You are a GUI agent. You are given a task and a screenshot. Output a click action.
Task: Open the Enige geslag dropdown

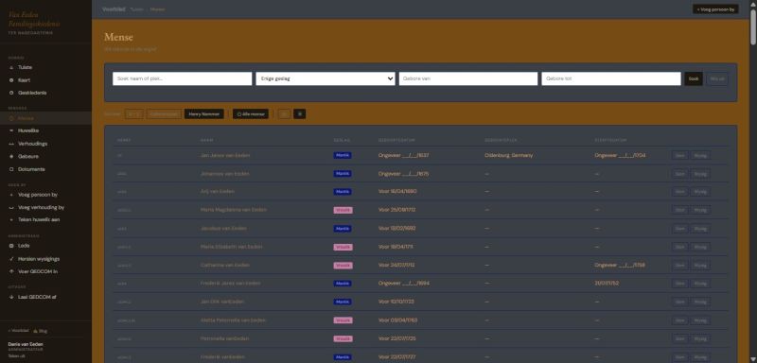point(326,78)
